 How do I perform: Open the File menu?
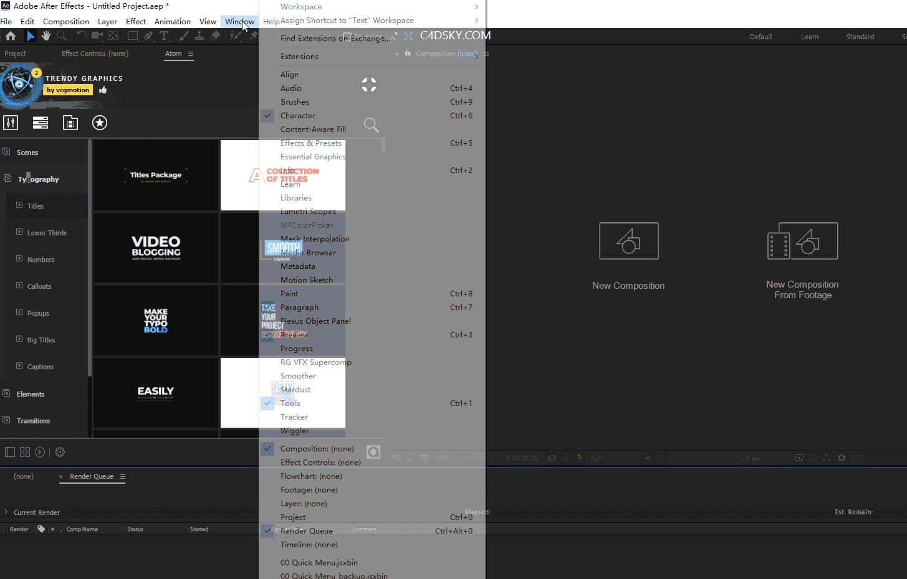point(6,21)
